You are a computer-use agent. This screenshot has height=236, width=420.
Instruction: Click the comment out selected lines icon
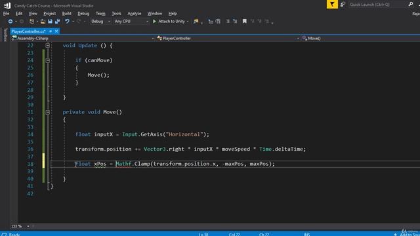point(228,21)
